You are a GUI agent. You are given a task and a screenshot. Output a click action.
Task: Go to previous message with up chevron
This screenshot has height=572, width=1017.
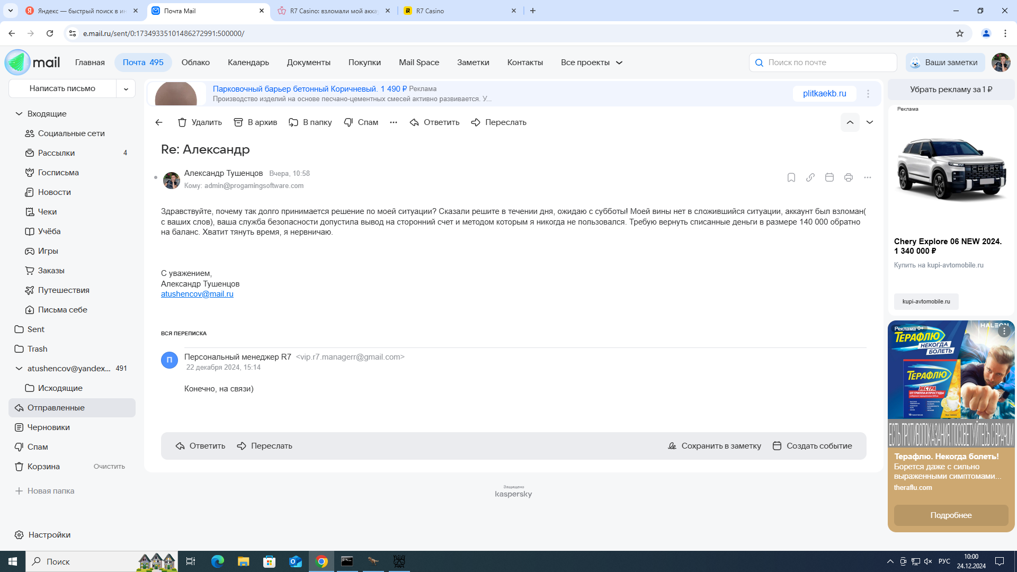(850, 122)
